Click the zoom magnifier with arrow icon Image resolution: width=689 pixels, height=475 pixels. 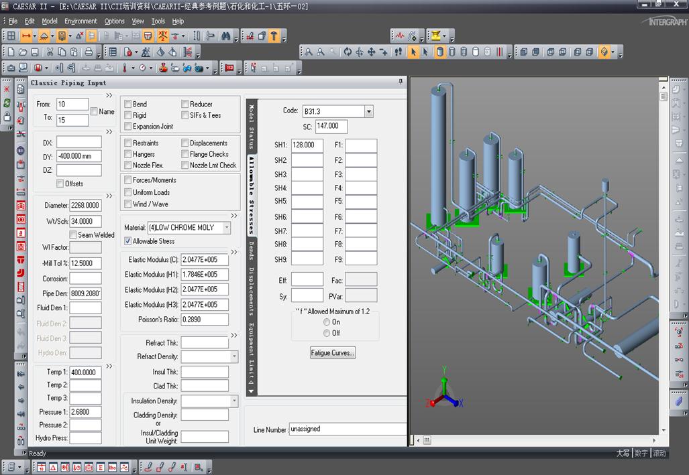(x=309, y=52)
